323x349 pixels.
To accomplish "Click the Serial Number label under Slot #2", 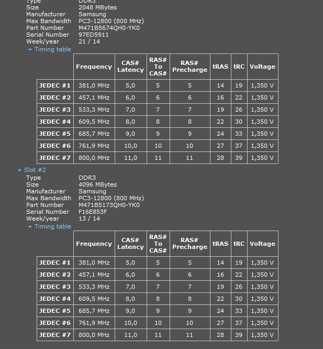I will click(x=48, y=212).
